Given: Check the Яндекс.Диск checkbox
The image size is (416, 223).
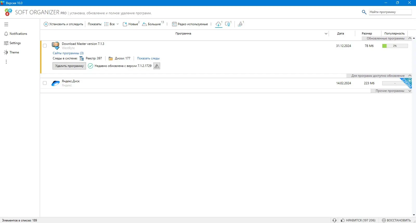Looking at the screenshot, I should (x=45, y=83).
